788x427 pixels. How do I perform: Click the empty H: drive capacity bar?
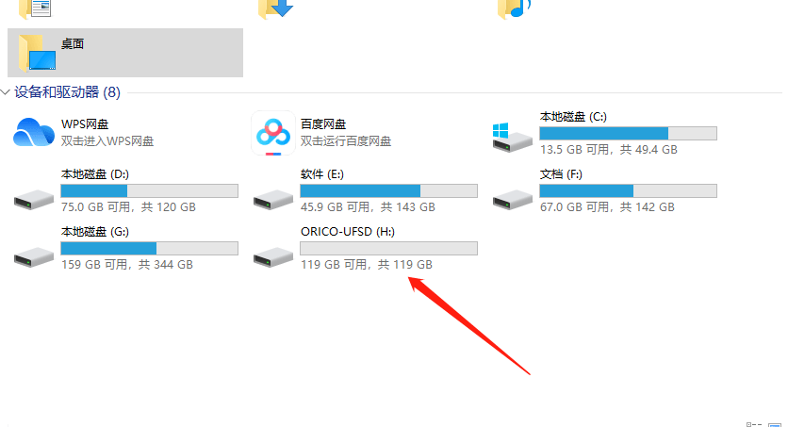(389, 248)
